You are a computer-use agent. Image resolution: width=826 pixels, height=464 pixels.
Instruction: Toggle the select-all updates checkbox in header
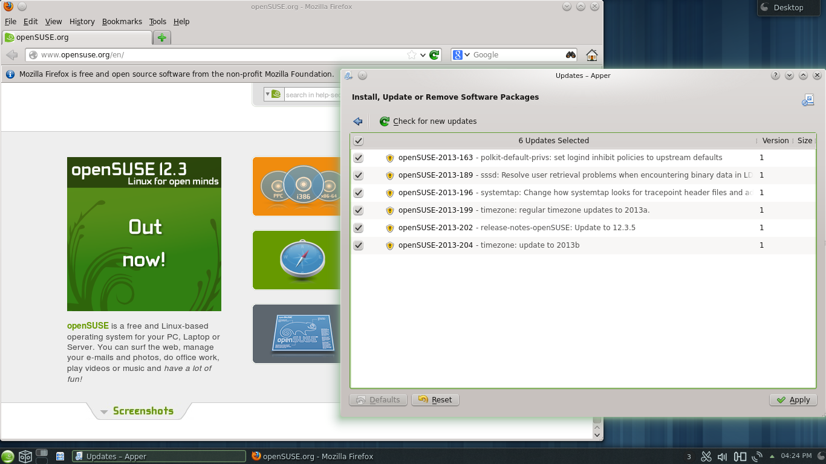[x=359, y=141]
